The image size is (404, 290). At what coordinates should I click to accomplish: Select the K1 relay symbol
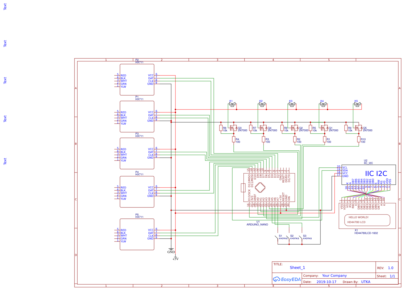(x=232, y=105)
